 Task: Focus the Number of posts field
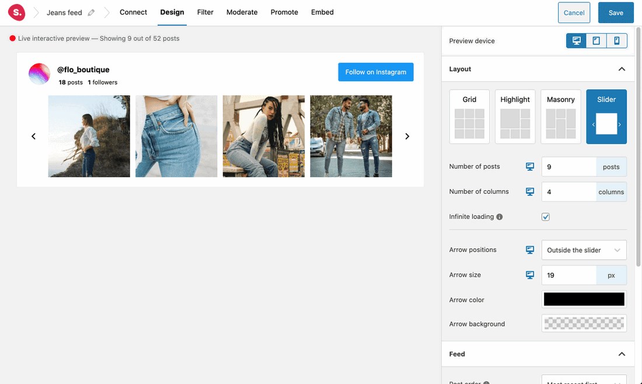pos(568,167)
